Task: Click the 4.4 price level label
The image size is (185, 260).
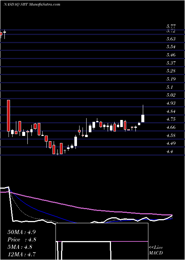Action: click(169, 152)
